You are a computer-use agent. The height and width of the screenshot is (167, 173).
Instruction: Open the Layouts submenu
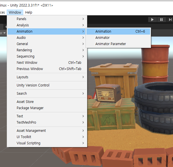(x=47, y=77)
